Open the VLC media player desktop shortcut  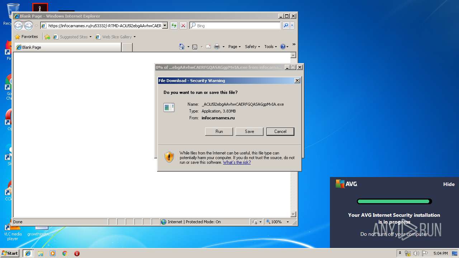click(13, 232)
